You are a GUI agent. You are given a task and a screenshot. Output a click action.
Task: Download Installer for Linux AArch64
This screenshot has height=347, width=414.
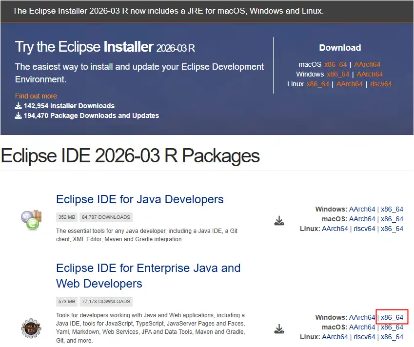pyautogui.click(x=350, y=84)
